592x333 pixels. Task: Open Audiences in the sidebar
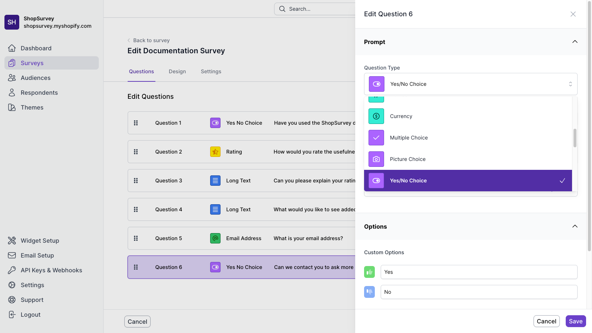click(x=51, y=78)
